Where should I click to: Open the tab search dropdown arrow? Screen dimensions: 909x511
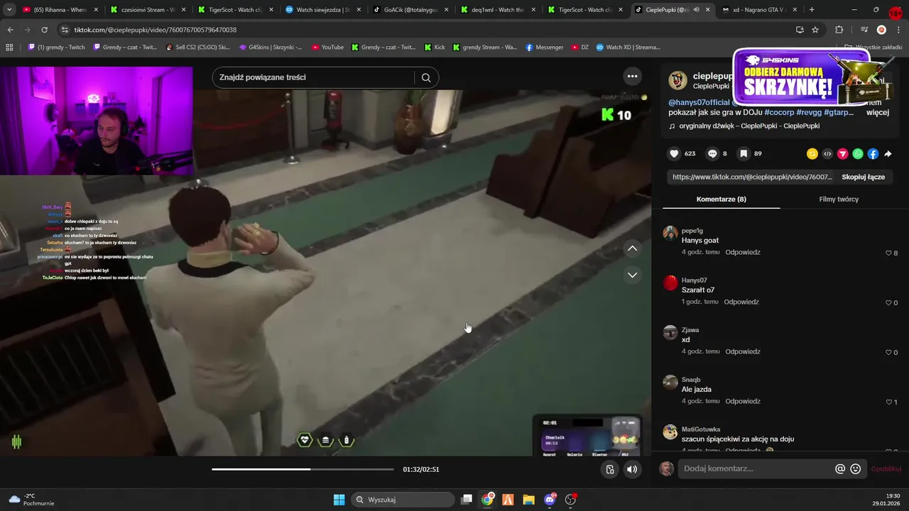[x=9, y=10]
